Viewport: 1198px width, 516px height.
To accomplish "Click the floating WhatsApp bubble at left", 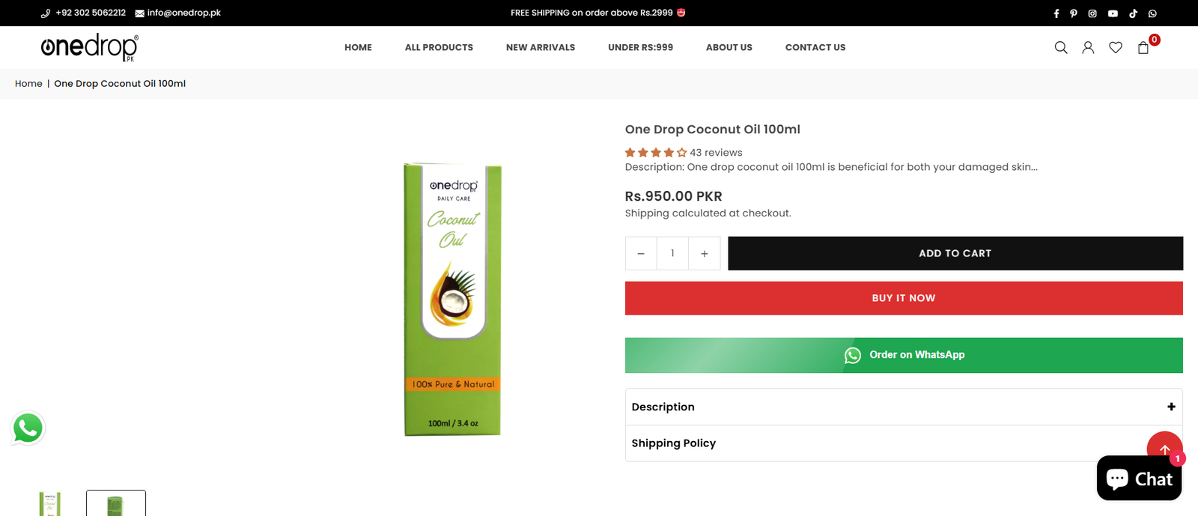I will [x=28, y=428].
